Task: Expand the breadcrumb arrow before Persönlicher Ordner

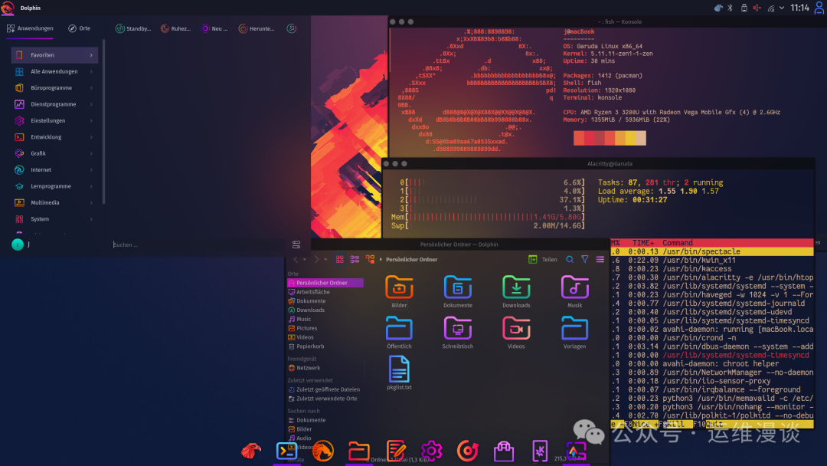Action: tap(381, 259)
